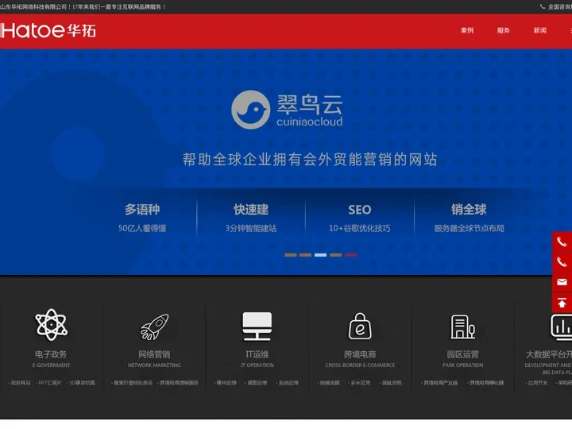Click the email envelope sidebar icon
Viewport: 572px width, 429px height.
click(x=562, y=282)
